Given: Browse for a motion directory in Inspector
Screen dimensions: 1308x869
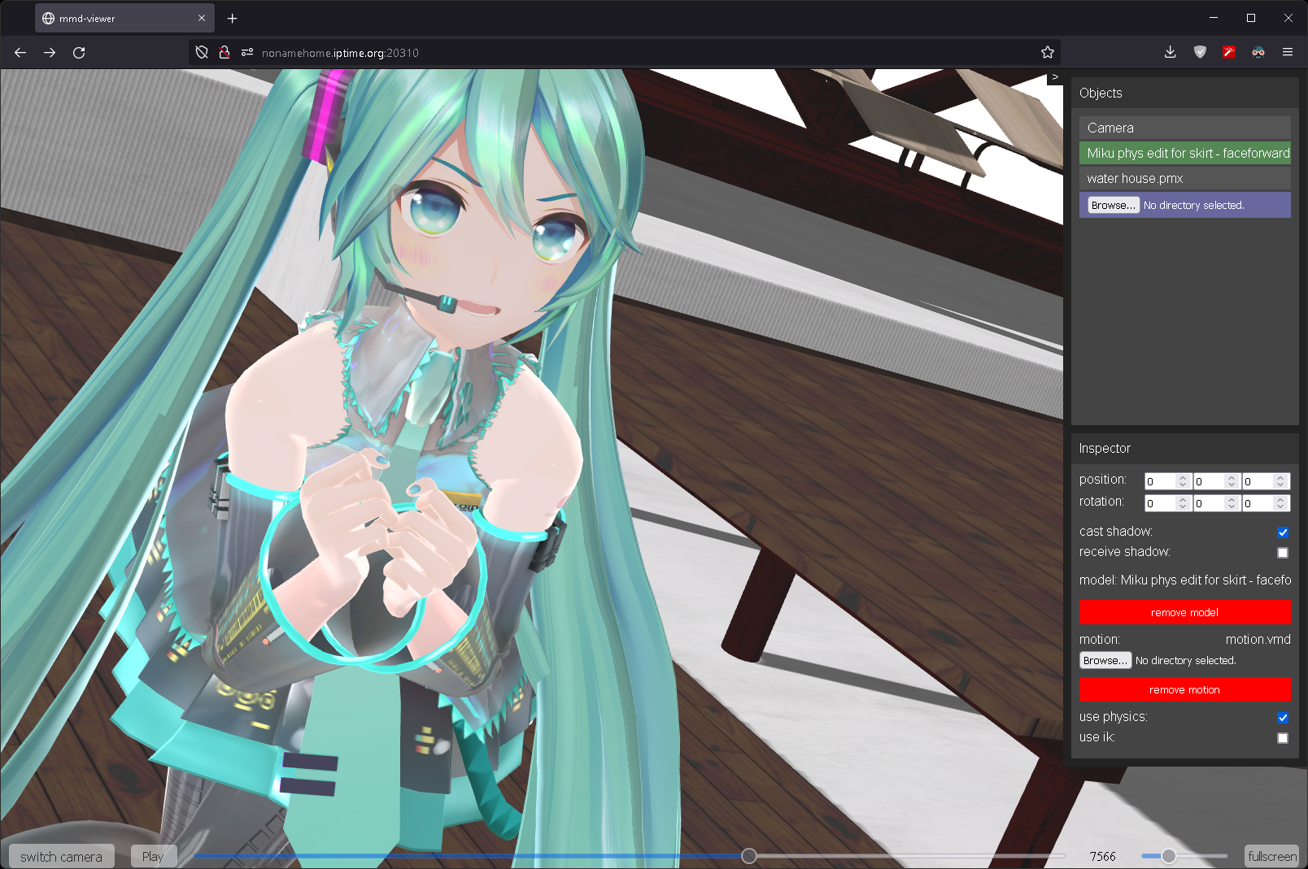Looking at the screenshot, I should (x=1105, y=661).
